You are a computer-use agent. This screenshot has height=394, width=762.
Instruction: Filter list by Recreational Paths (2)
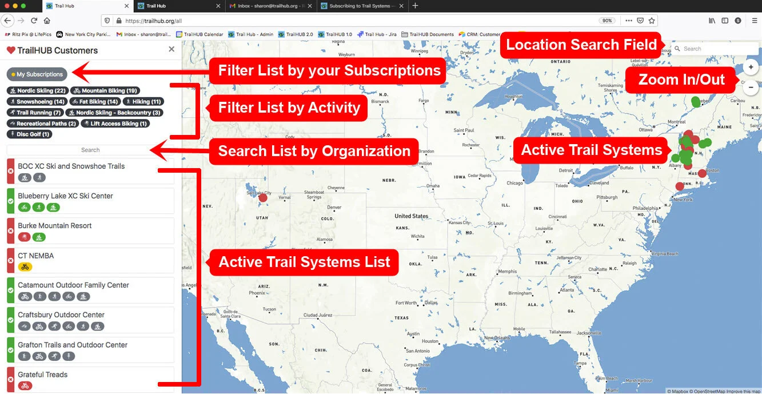coord(42,123)
